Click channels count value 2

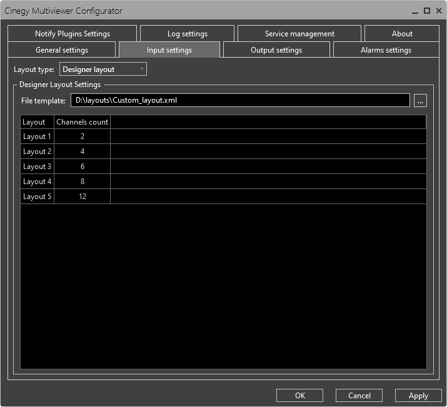83,137
